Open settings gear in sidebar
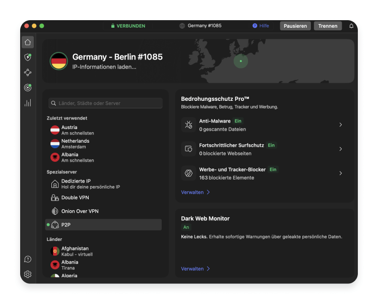This screenshot has width=378, height=304. (x=28, y=274)
